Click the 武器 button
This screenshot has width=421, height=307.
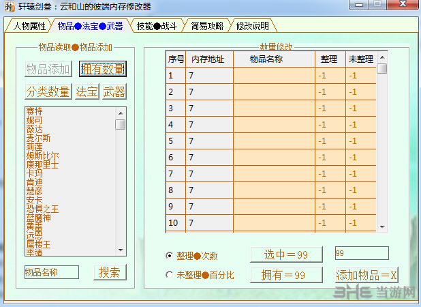coord(114,91)
